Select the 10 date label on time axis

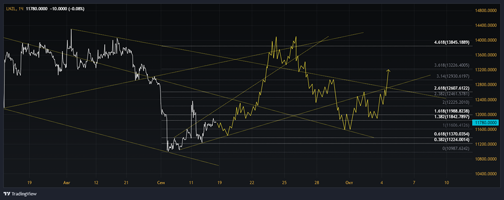[x=447, y=183]
